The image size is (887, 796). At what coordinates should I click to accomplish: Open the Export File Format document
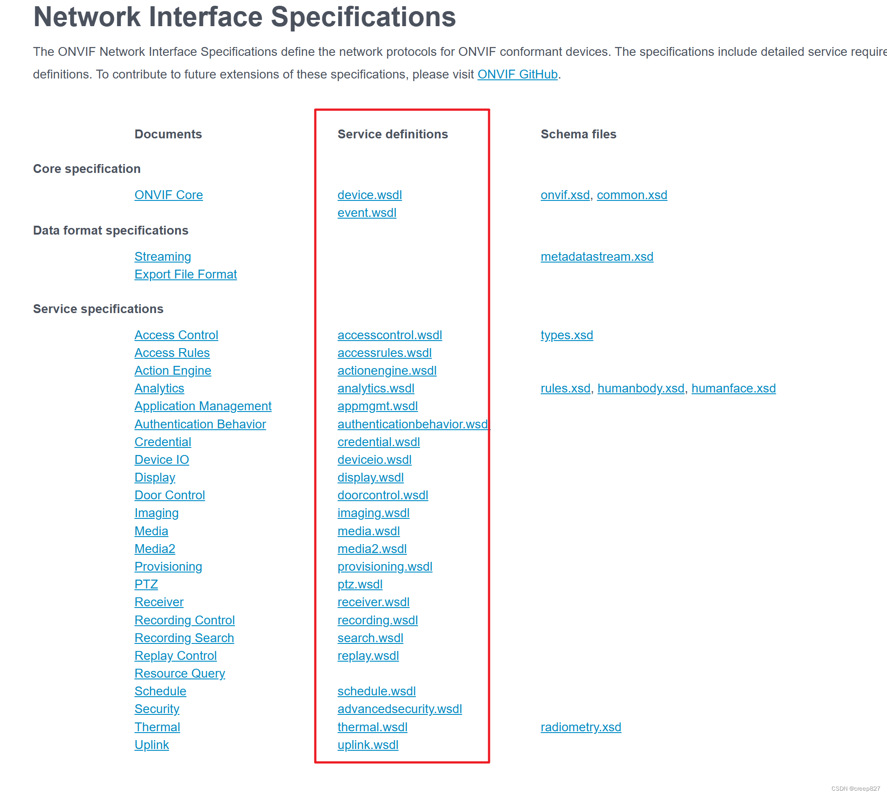[x=186, y=274]
